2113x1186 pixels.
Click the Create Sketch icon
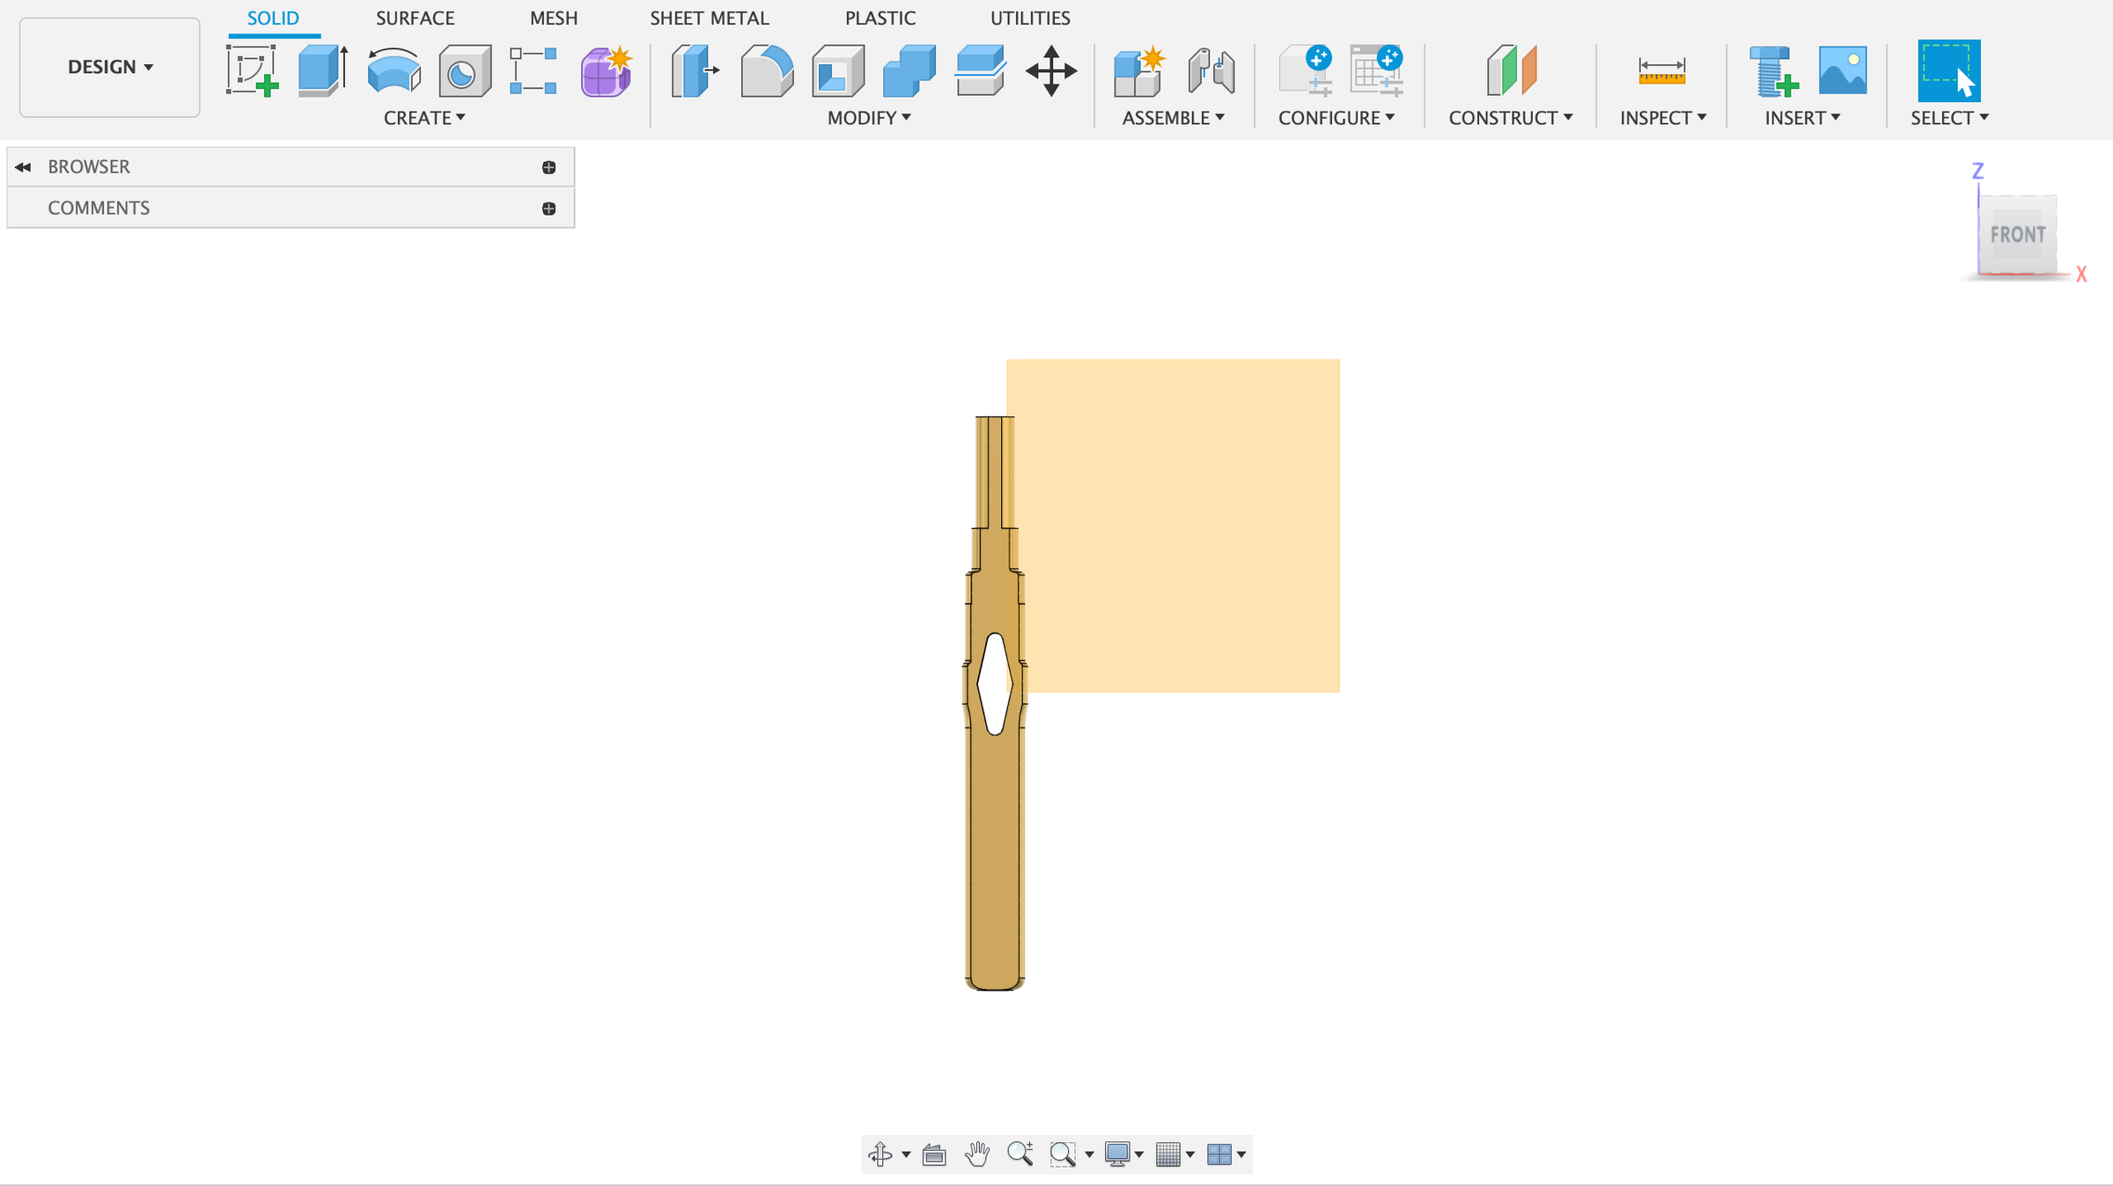[252, 70]
